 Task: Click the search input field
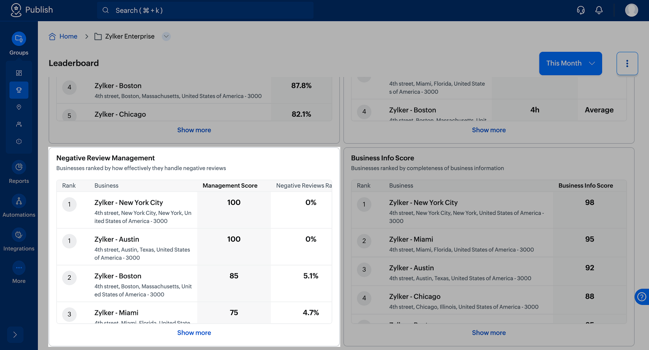pyautogui.click(x=205, y=10)
